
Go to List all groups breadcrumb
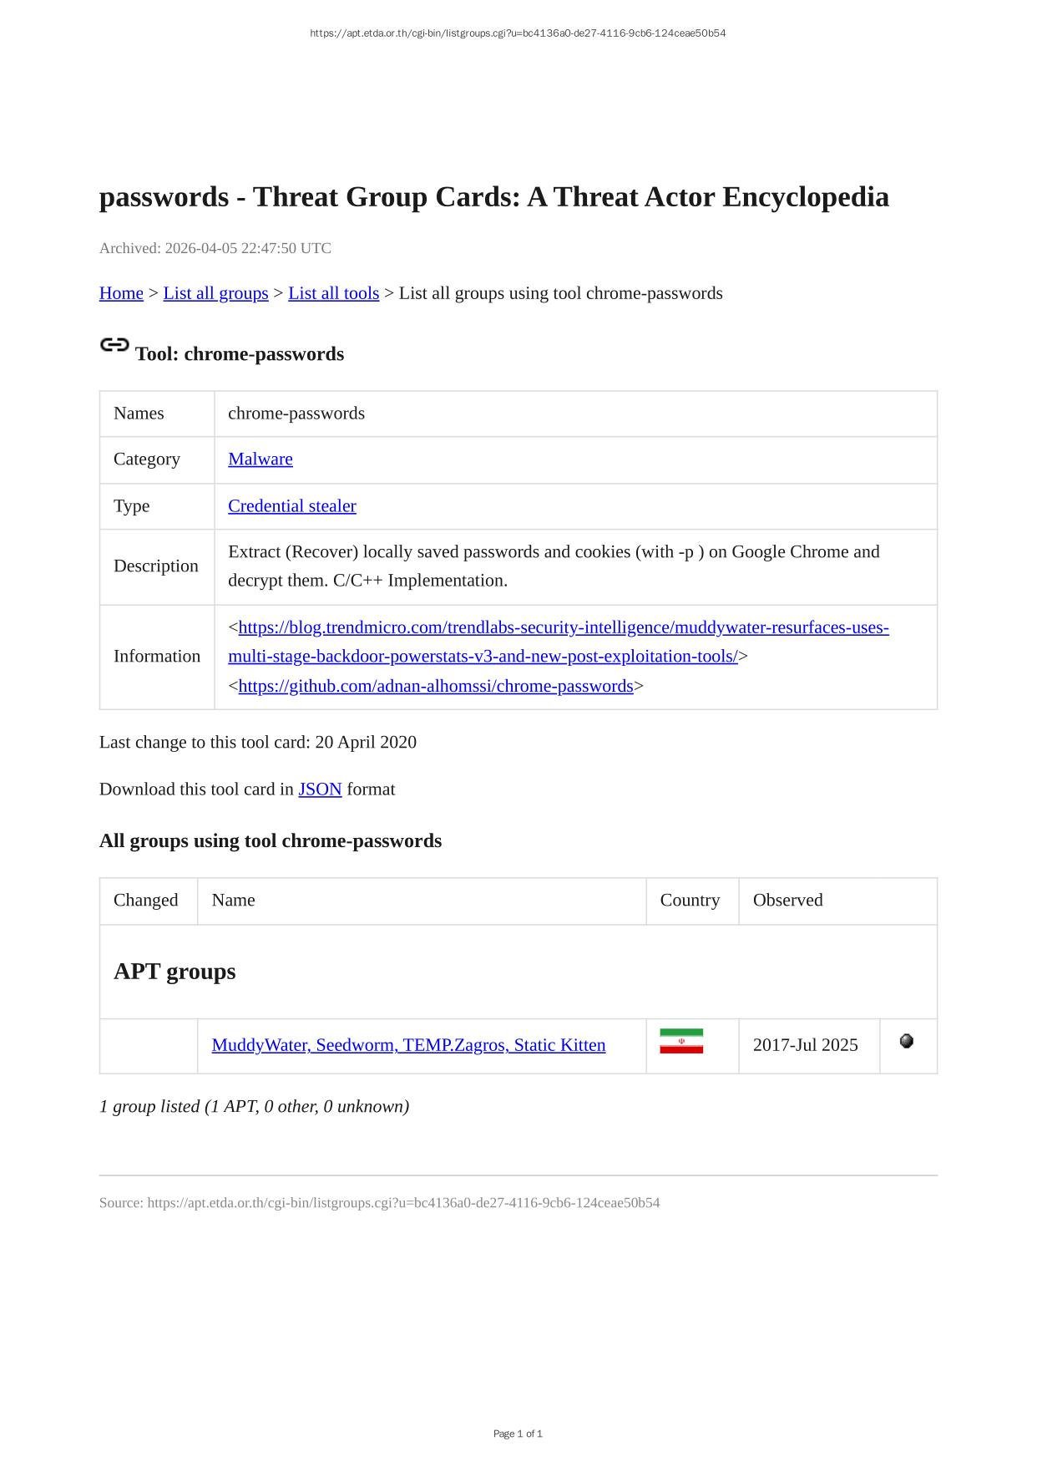tap(215, 293)
